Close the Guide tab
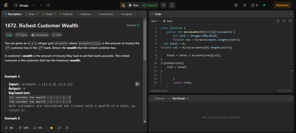The height and width of the screenshot is (133, 296). coord(55,14)
